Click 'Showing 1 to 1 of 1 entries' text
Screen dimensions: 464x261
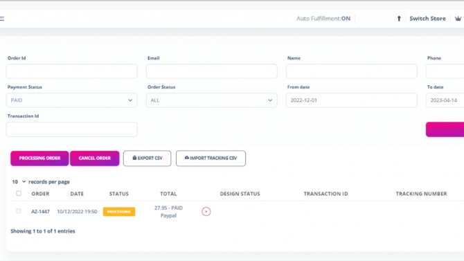pos(43,231)
